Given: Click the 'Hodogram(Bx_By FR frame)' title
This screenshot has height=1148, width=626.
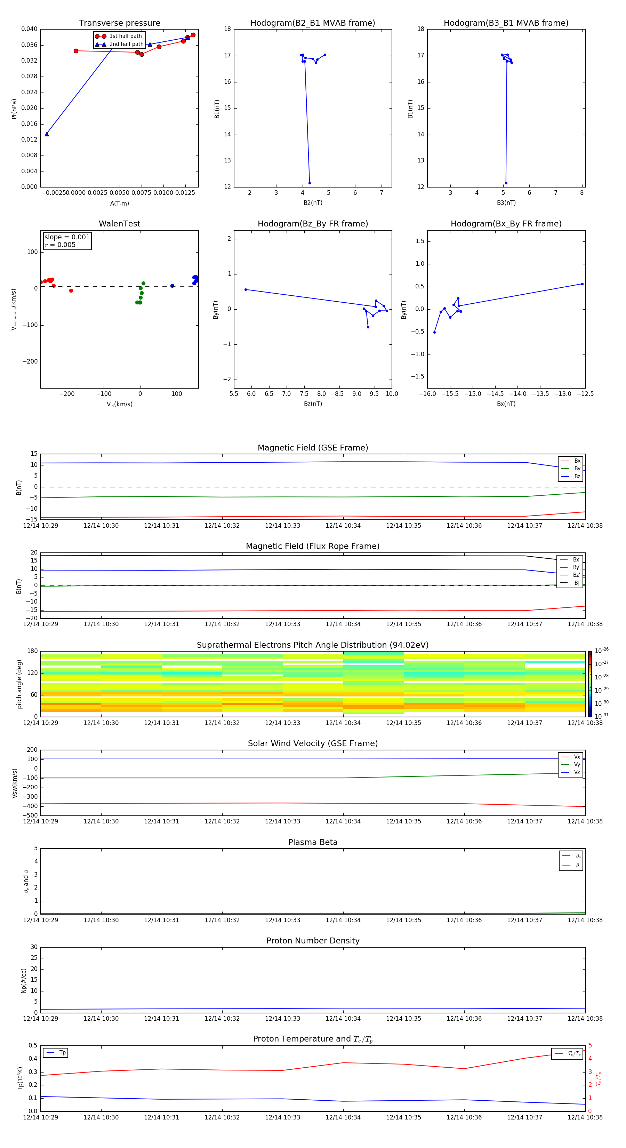Looking at the screenshot, I should coord(506,224).
